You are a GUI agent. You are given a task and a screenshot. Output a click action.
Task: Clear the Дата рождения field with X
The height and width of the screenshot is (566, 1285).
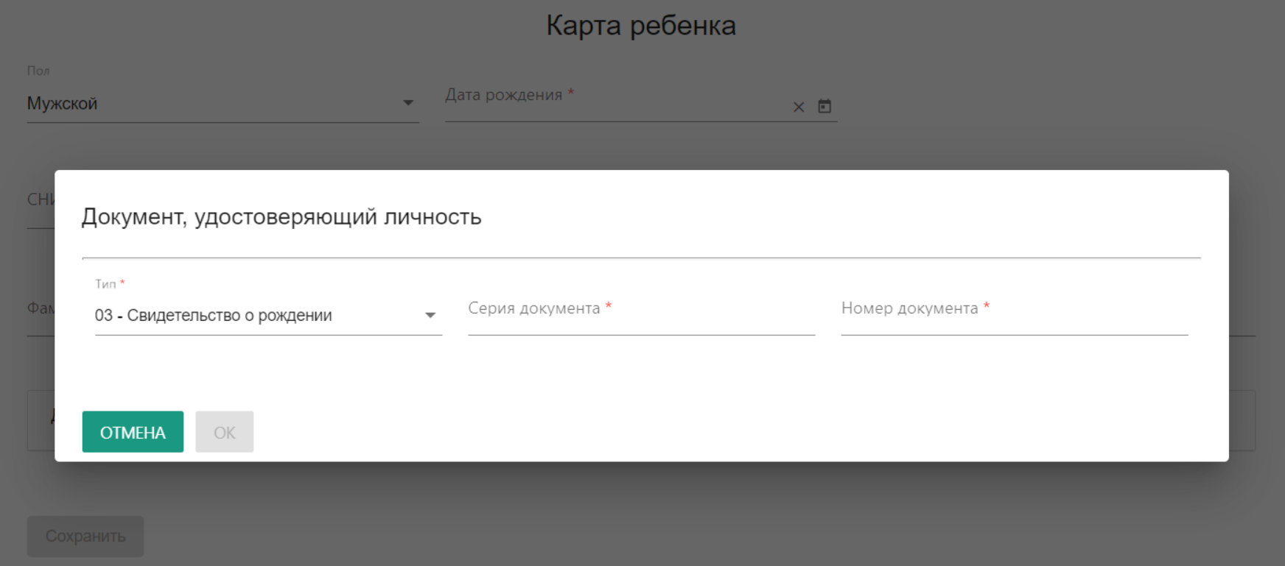pos(799,107)
